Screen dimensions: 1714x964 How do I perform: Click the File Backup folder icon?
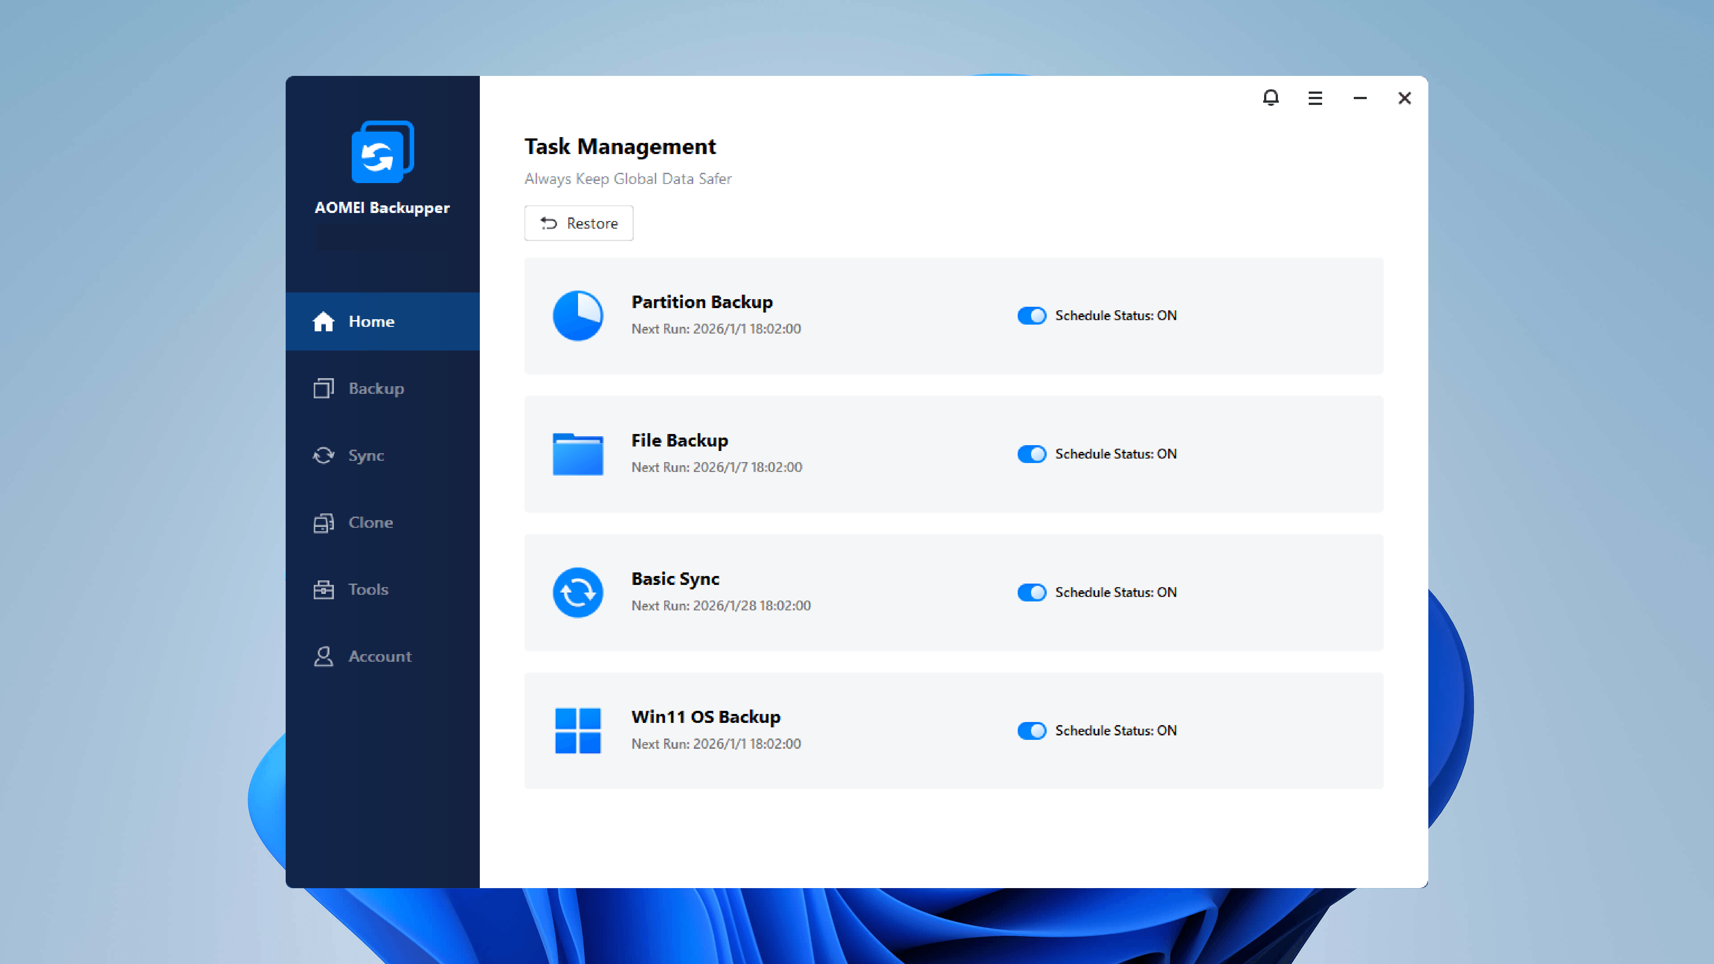tap(578, 454)
